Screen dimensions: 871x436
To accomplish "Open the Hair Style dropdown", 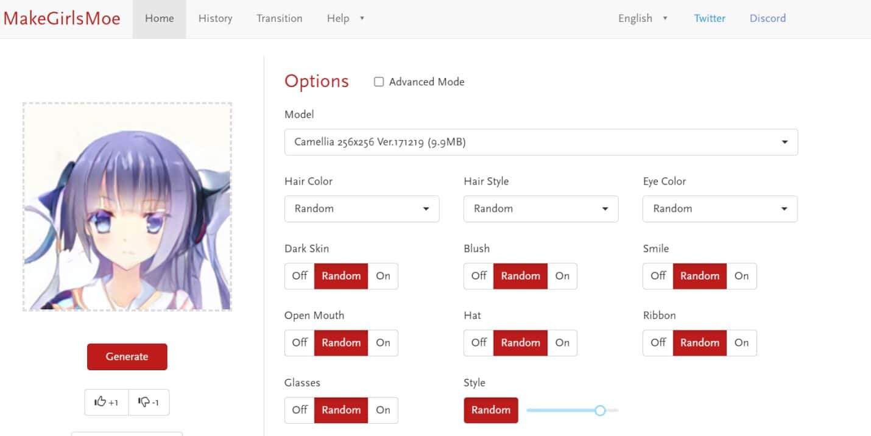I will 541,209.
